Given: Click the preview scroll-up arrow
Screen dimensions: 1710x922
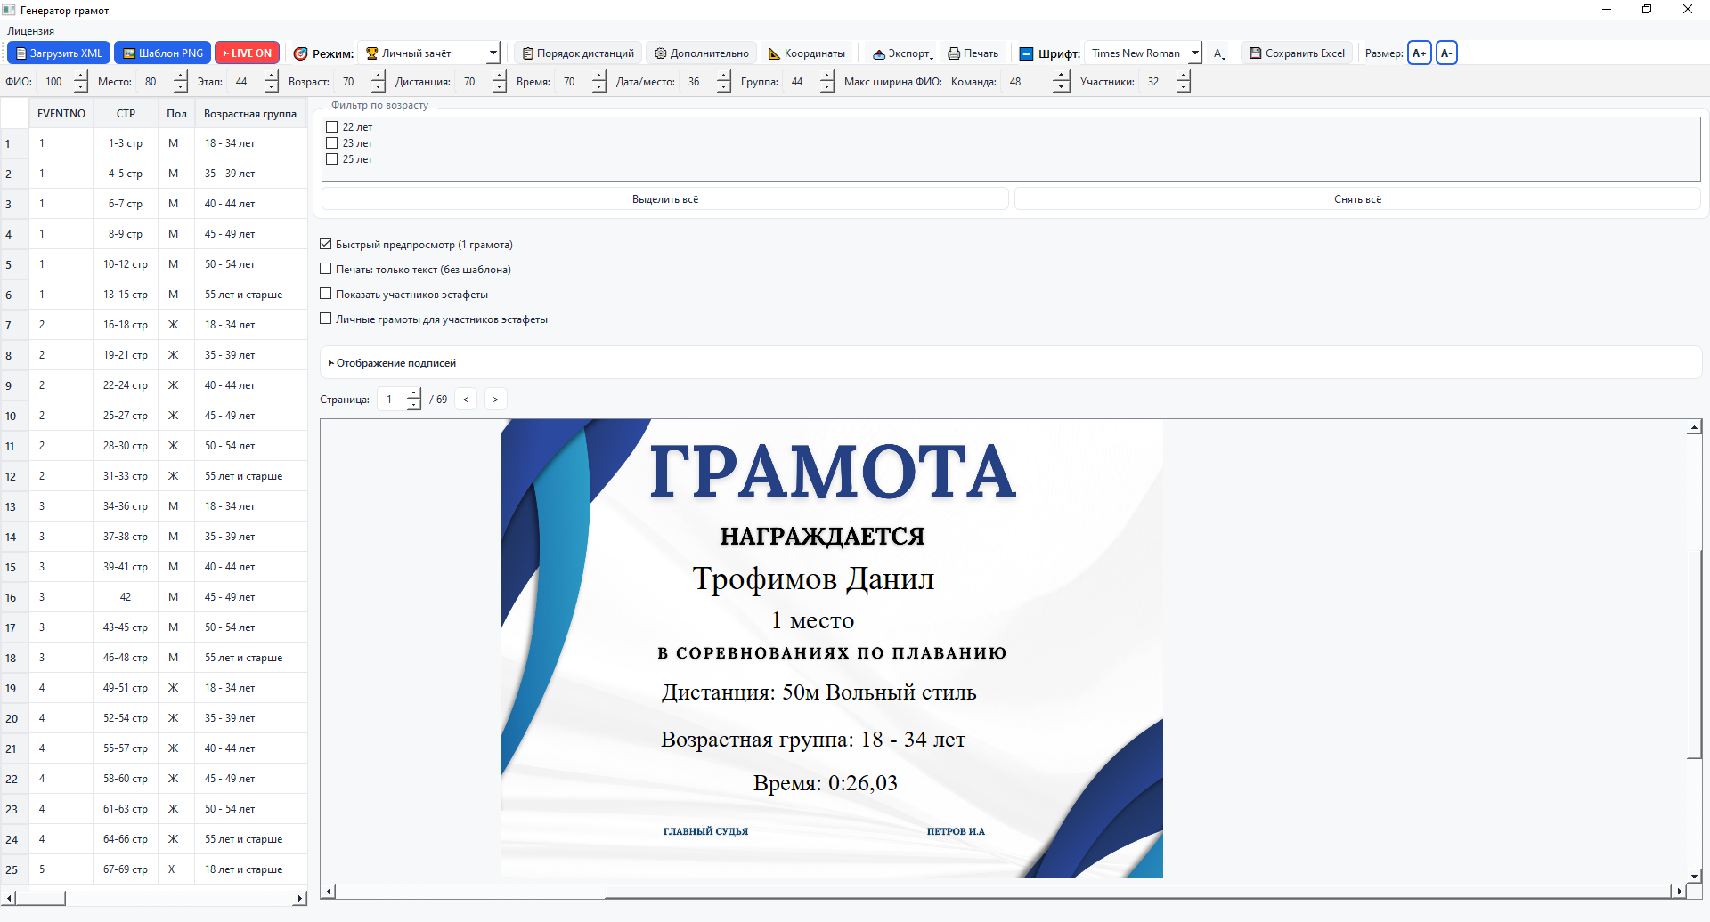Looking at the screenshot, I should pyautogui.click(x=1695, y=428).
